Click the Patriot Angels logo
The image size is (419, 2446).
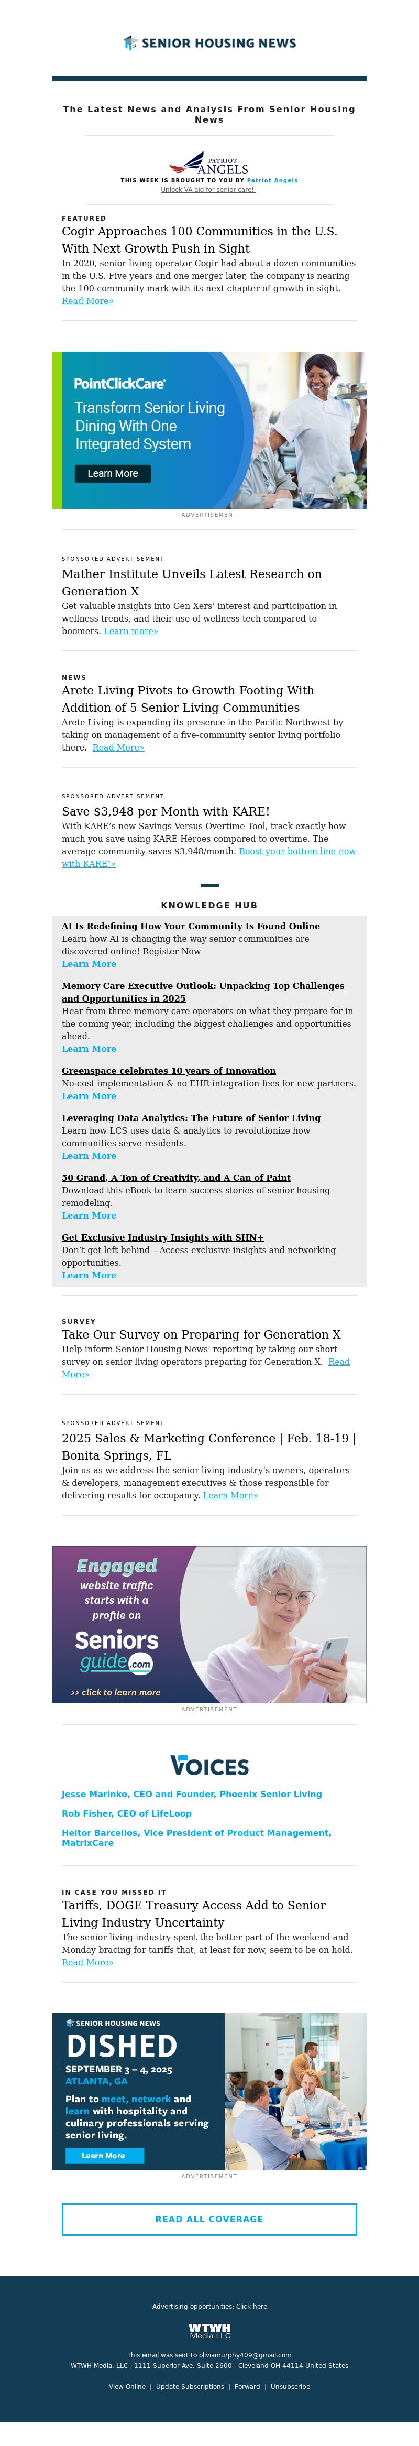pyautogui.click(x=208, y=164)
